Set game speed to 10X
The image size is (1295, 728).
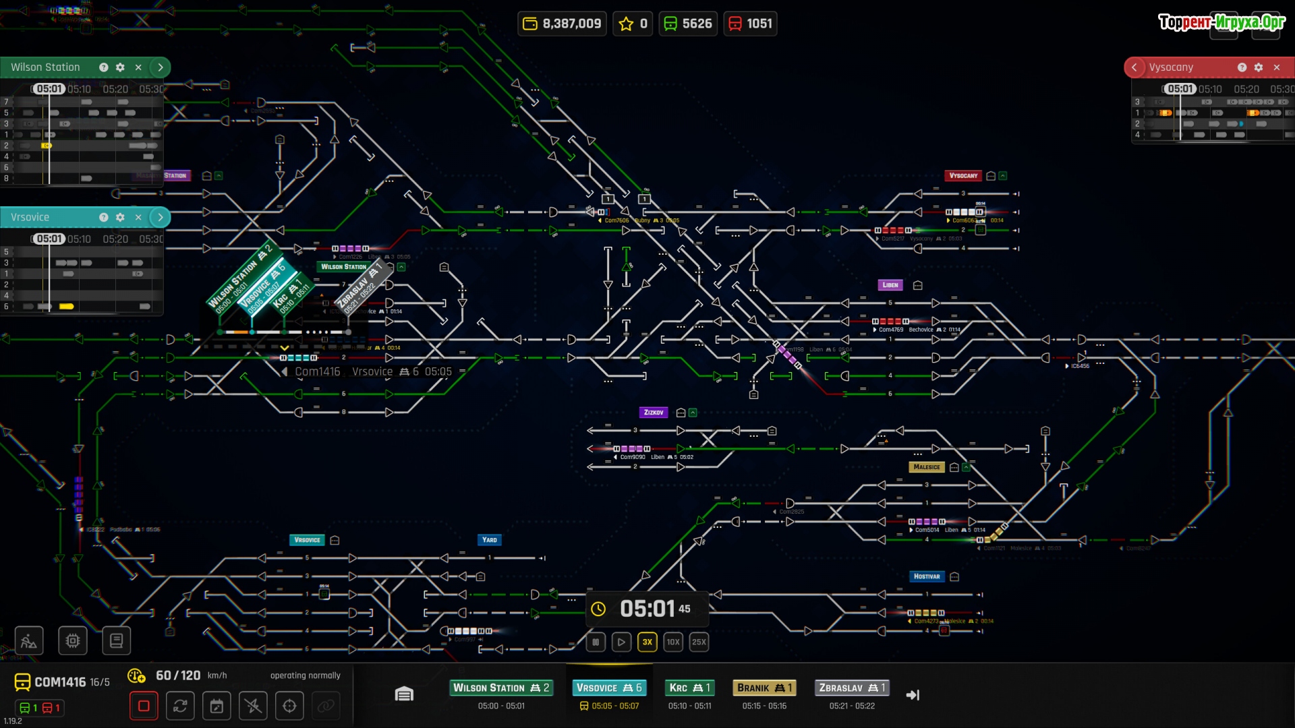tap(673, 642)
